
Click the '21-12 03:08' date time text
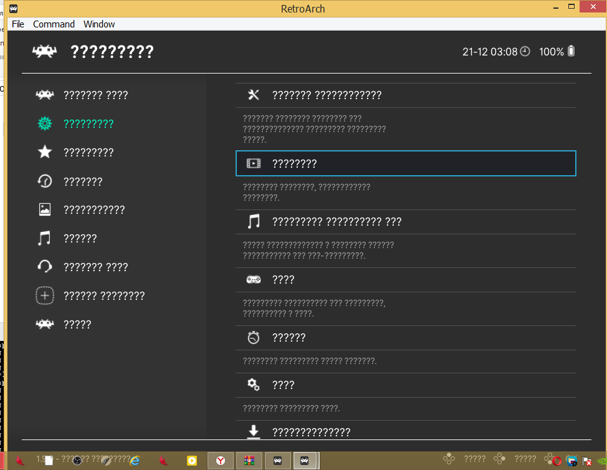tap(490, 52)
